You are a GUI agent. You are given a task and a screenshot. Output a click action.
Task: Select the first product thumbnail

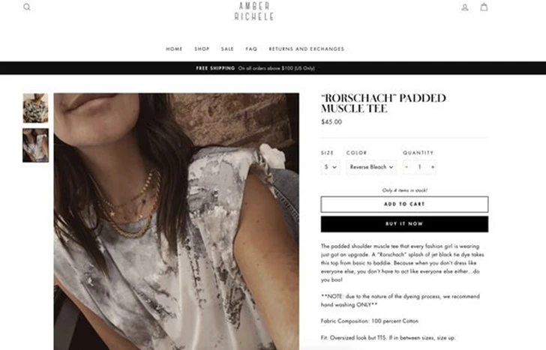tap(35, 108)
